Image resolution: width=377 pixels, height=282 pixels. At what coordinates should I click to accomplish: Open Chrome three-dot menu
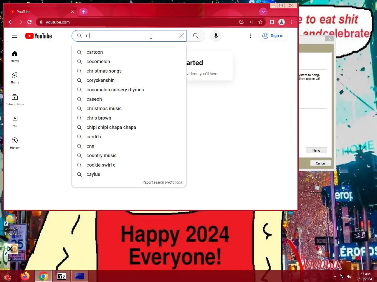pyautogui.click(x=291, y=22)
